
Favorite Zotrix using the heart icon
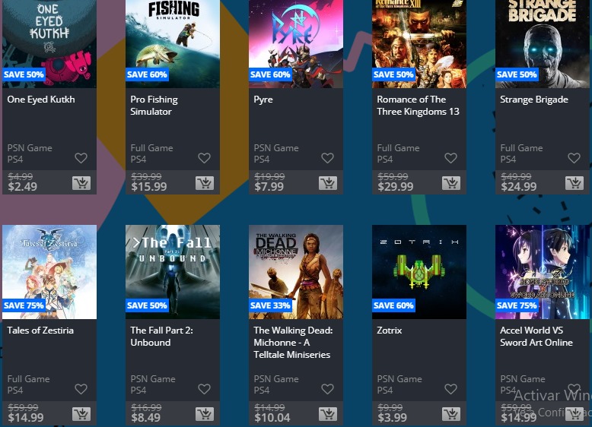pos(450,389)
